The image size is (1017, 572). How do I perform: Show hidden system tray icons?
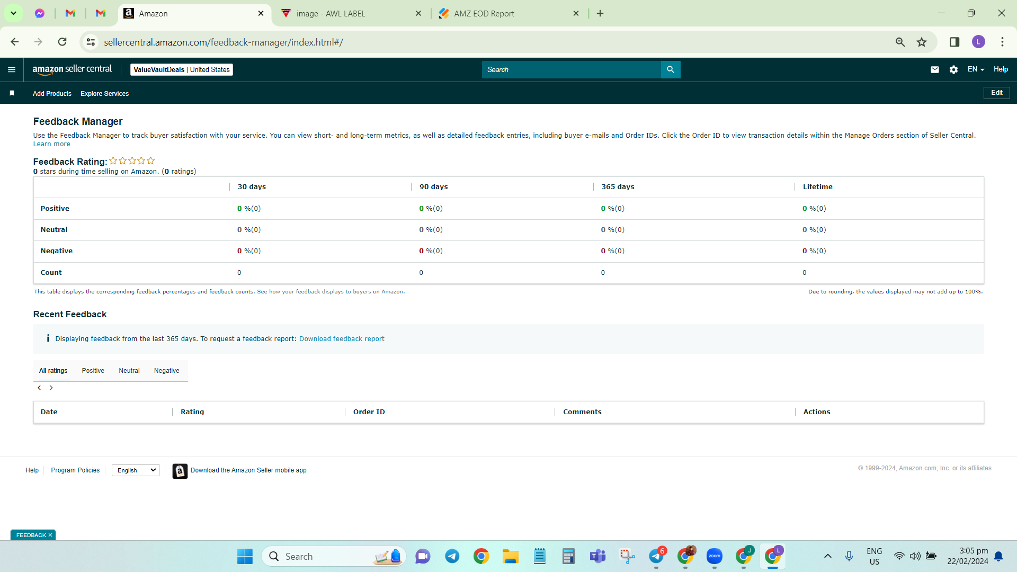(828, 556)
